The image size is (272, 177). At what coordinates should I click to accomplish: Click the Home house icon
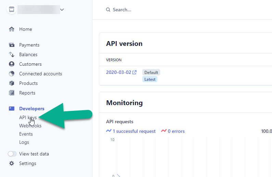[x=12, y=29]
